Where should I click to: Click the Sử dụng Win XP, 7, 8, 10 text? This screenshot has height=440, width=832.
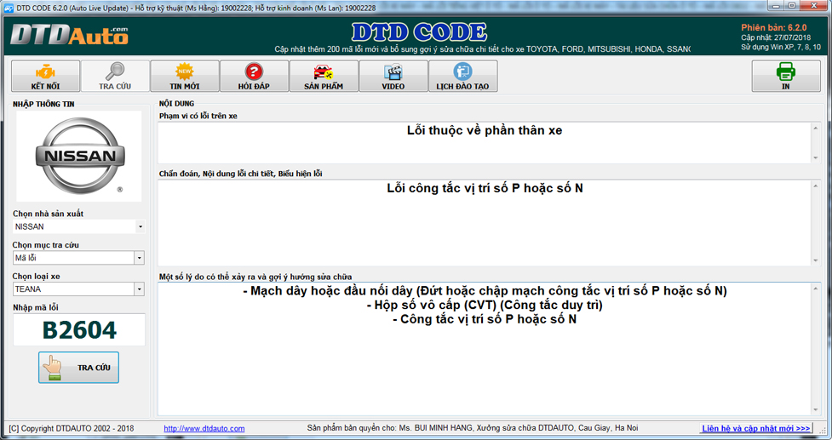coord(781,47)
